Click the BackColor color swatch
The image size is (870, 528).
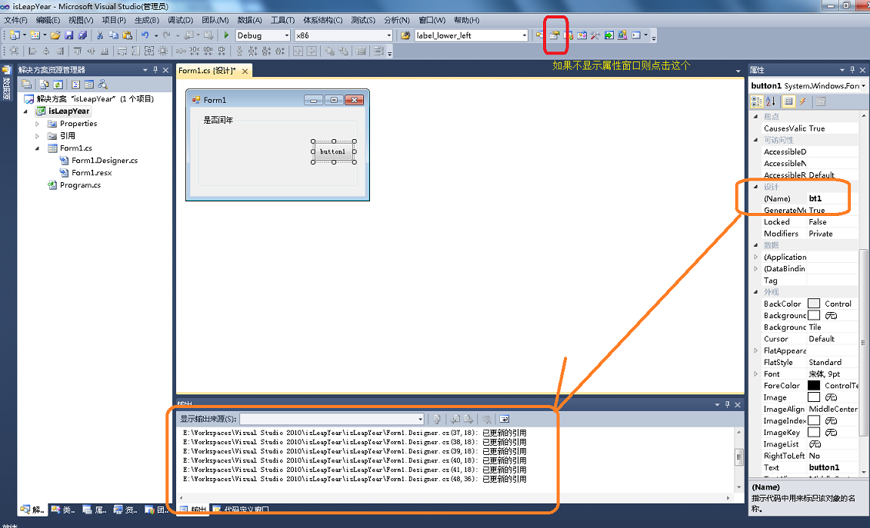point(813,304)
